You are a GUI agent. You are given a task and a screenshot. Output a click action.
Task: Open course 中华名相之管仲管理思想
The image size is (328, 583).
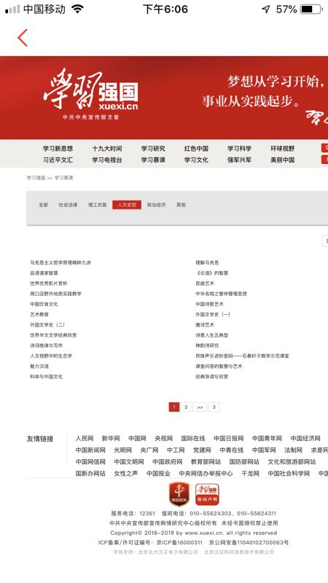point(222,294)
